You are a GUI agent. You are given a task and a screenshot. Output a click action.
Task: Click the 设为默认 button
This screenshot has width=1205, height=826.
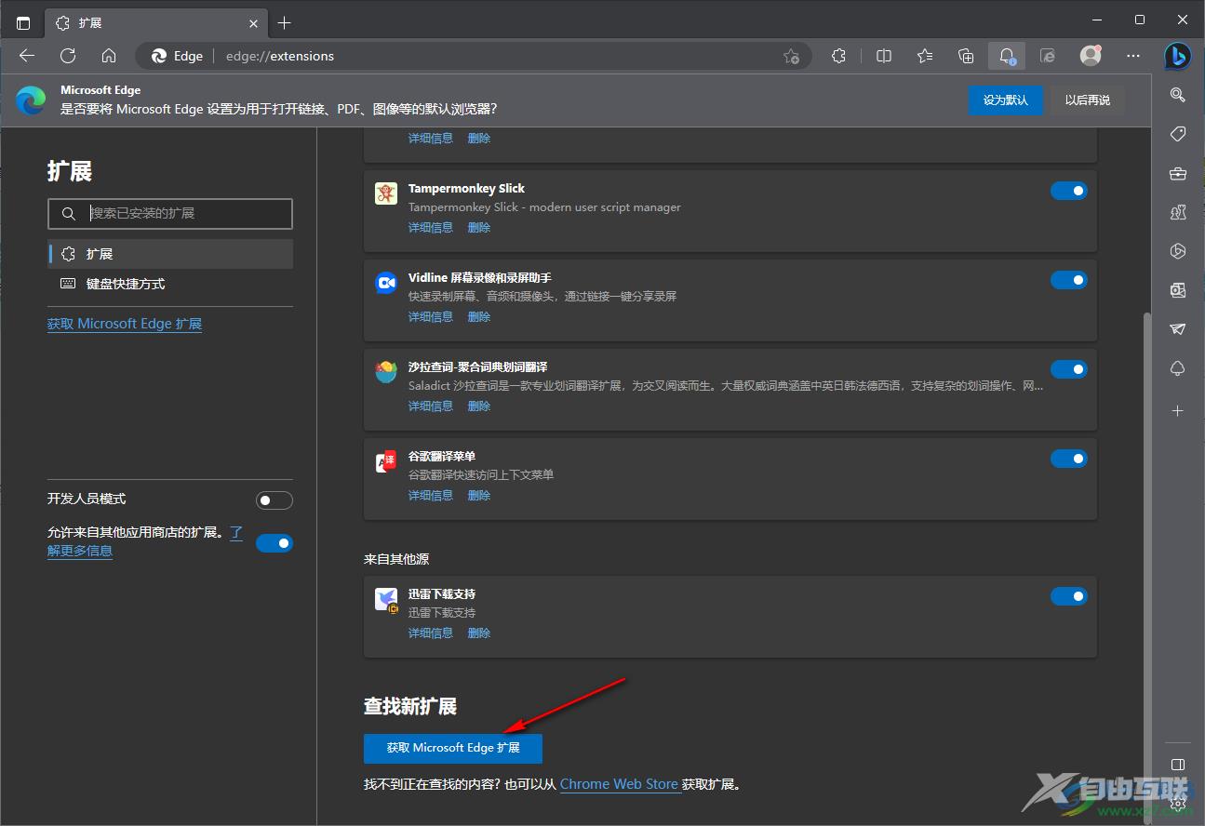1005,100
